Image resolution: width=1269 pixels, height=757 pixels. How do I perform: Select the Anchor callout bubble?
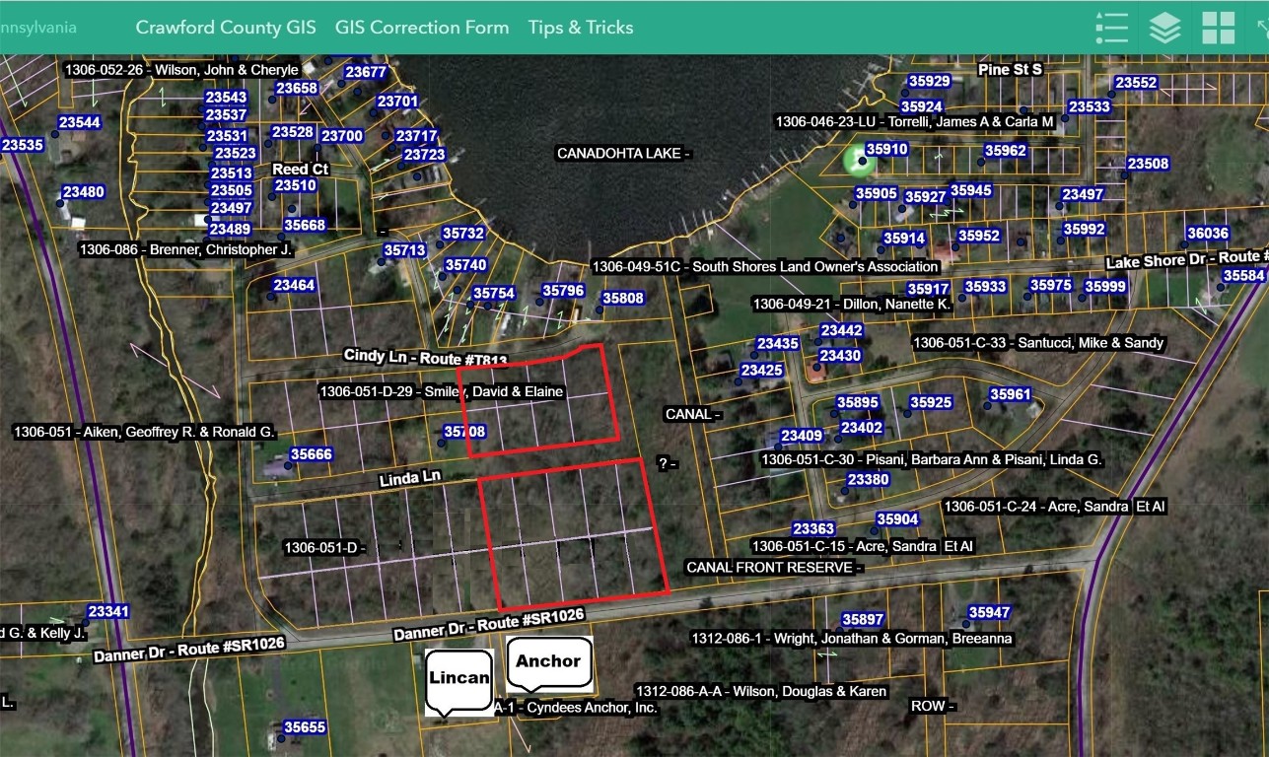[x=548, y=661]
